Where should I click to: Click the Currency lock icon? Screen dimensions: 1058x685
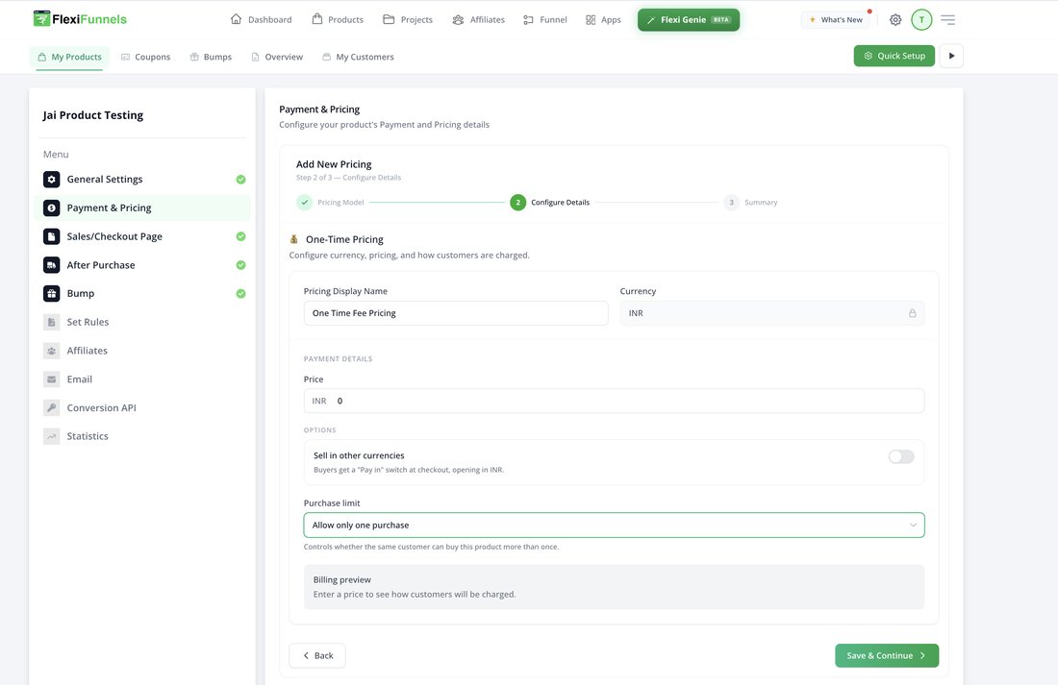(912, 313)
